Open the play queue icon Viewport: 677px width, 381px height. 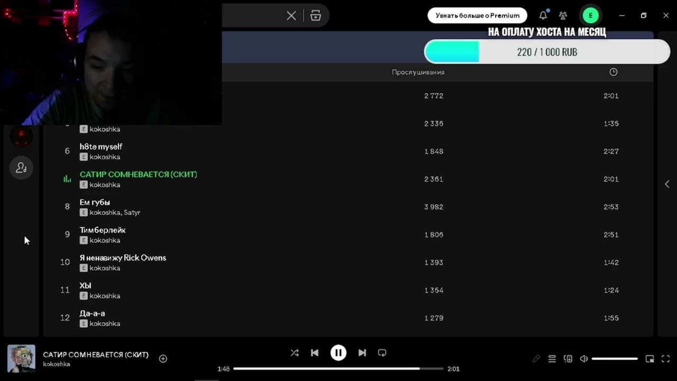coord(552,359)
